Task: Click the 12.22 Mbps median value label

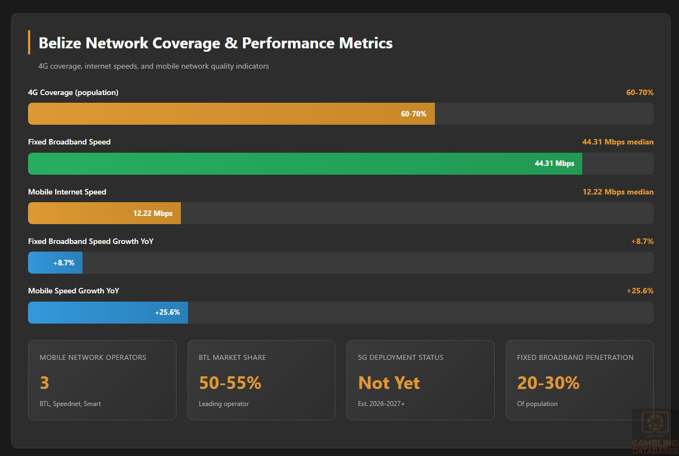Action: click(617, 192)
